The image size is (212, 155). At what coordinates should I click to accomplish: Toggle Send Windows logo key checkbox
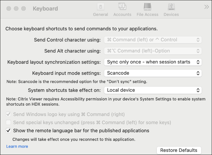(x=9, y=114)
